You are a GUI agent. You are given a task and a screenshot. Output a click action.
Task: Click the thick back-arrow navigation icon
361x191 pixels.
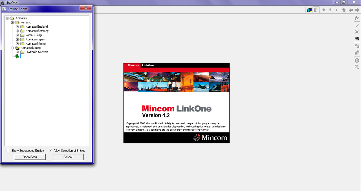coord(351,10)
